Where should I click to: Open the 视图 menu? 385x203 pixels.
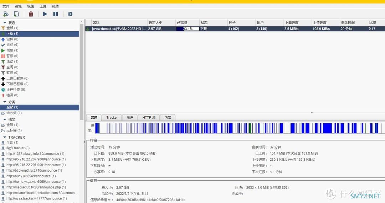(30, 6)
